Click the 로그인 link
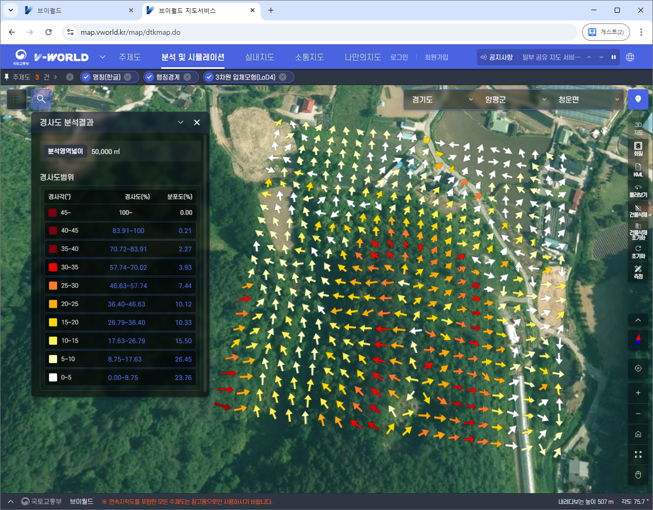Image resolution: width=653 pixels, height=510 pixels. coord(399,57)
